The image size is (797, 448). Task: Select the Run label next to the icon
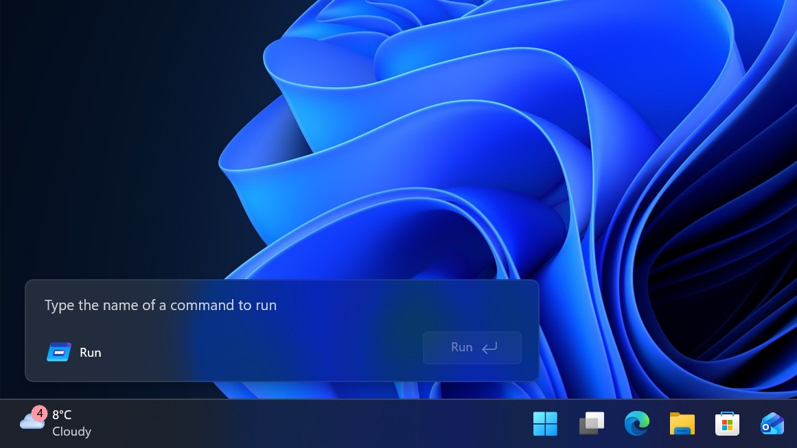tap(90, 352)
